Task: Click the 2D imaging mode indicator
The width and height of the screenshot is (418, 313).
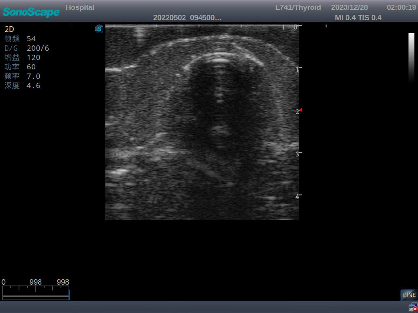Action: (x=9, y=29)
